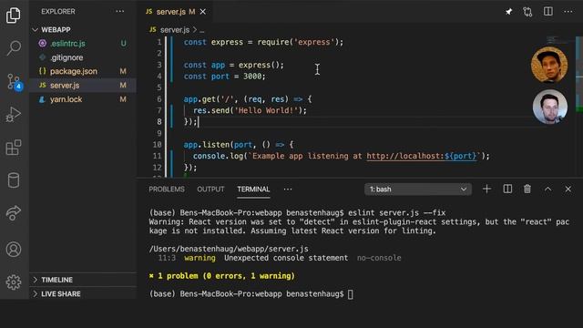The image size is (583, 328).
Task: Select server.js in the file explorer
Action: pyautogui.click(x=83, y=86)
